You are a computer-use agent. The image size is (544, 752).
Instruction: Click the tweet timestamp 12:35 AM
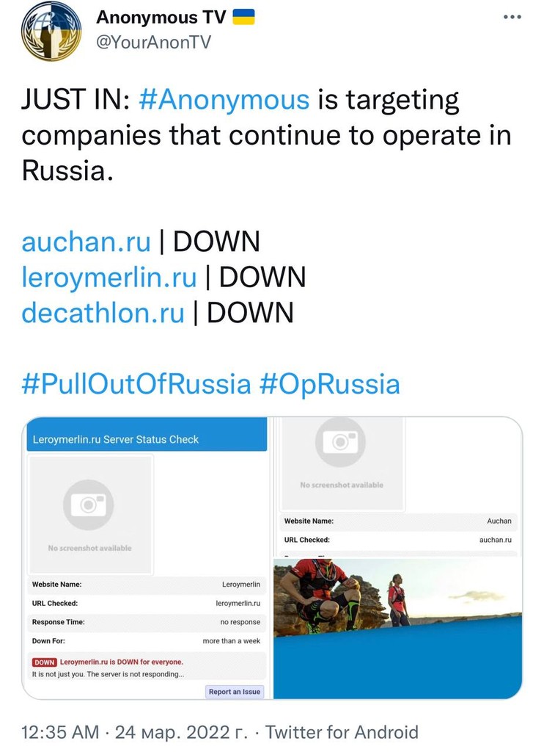point(60,732)
